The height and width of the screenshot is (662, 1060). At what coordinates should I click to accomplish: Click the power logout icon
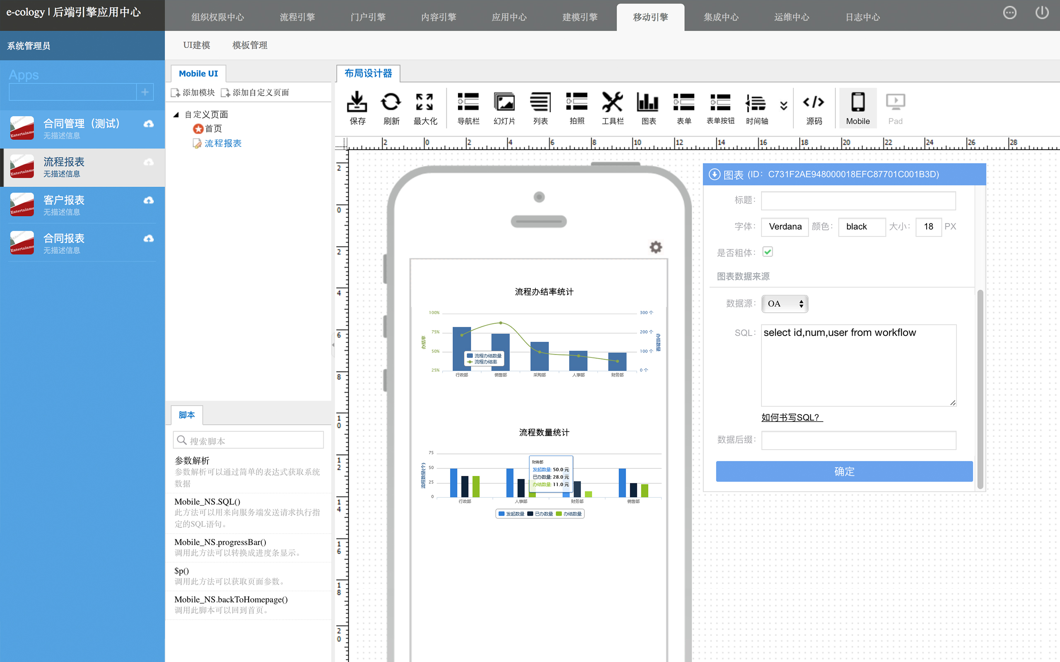click(x=1042, y=13)
